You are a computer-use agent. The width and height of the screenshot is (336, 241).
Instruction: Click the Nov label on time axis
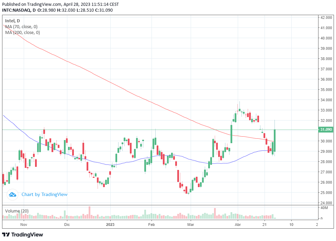(x=24, y=225)
